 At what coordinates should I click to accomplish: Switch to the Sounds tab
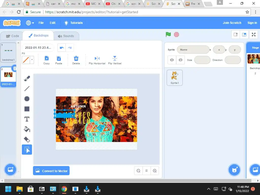(x=66, y=36)
